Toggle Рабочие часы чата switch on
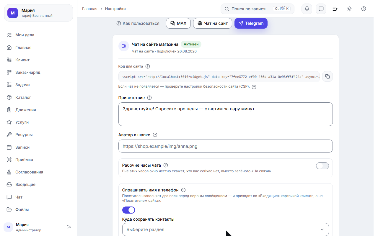This screenshot has height=236, width=378. 322,166
